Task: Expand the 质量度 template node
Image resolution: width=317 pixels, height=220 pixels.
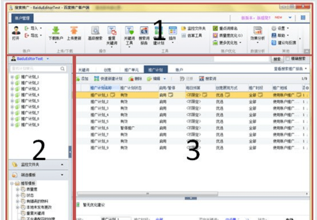Action: click(18, 189)
